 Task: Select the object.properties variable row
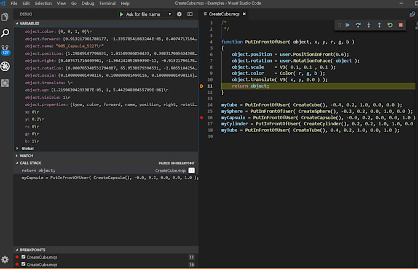tap(106, 104)
